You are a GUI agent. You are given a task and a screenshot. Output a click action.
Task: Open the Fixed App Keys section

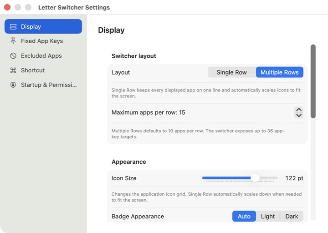pyautogui.click(x=43, y=41)
